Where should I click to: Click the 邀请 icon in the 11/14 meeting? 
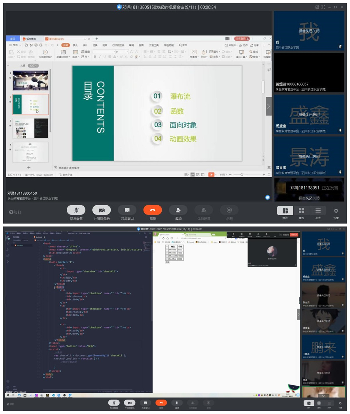point(177,403)
